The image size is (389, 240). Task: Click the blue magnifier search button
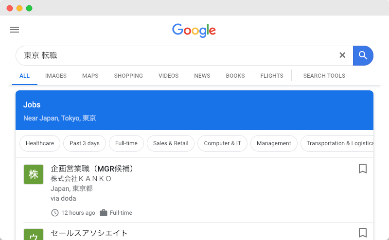point(363,55)
